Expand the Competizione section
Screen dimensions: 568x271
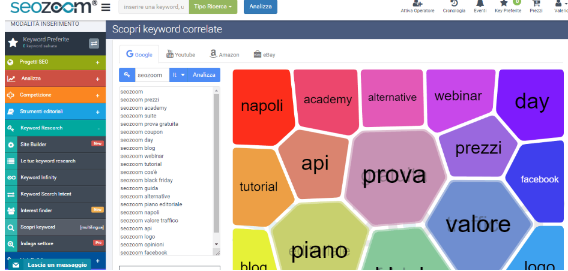pyautogui.click(x=97, y=95)
